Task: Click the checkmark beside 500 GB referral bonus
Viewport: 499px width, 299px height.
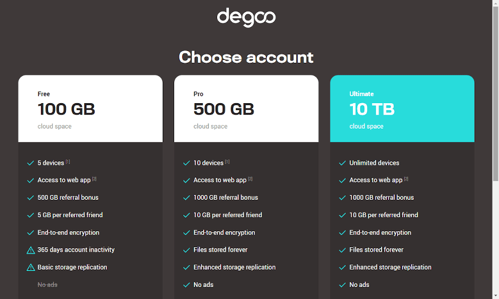Action: (30, 198)
